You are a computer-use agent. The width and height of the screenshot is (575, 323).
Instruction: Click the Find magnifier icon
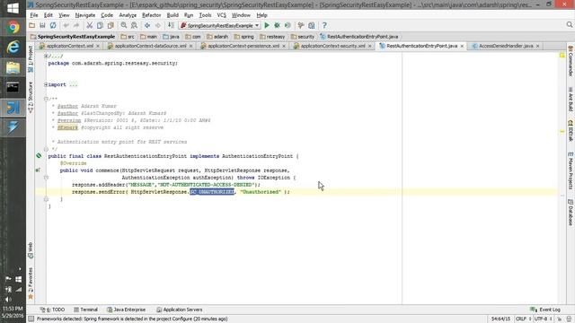click(124, 25)
